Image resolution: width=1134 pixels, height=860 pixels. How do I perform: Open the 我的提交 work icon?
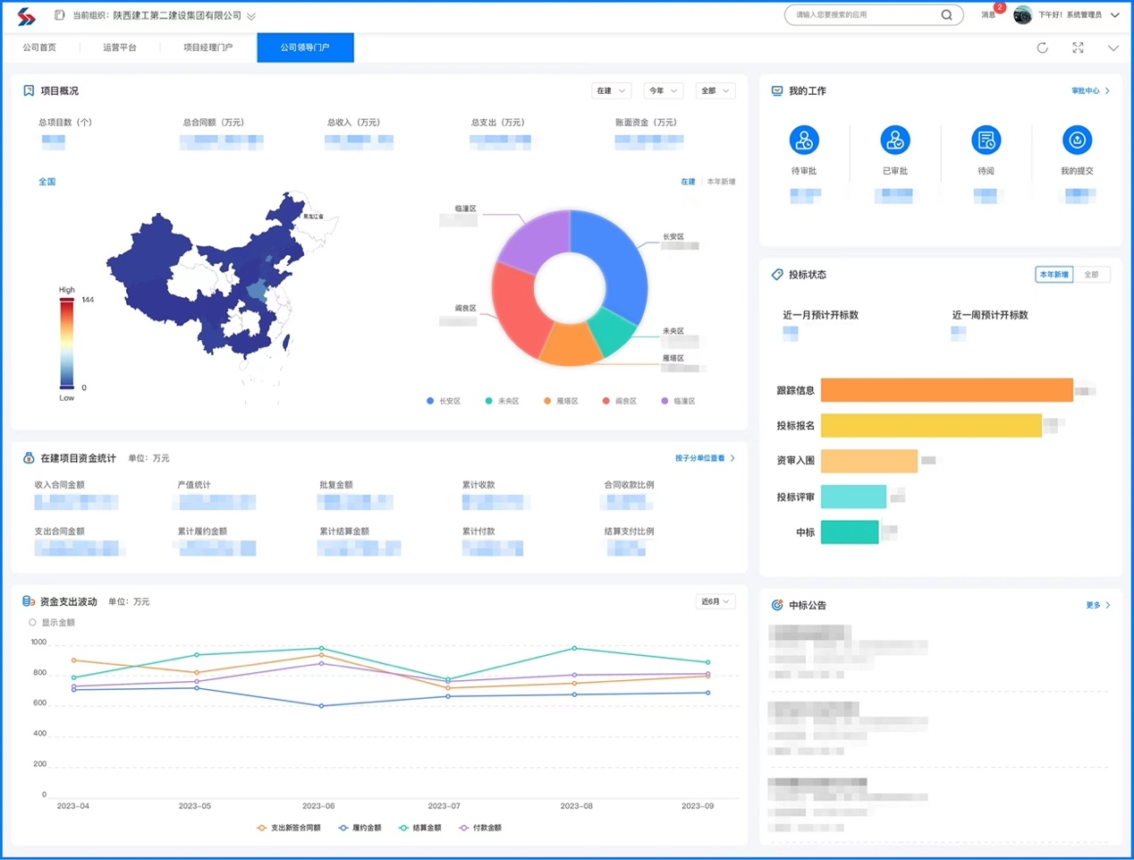pos(1077,140)
